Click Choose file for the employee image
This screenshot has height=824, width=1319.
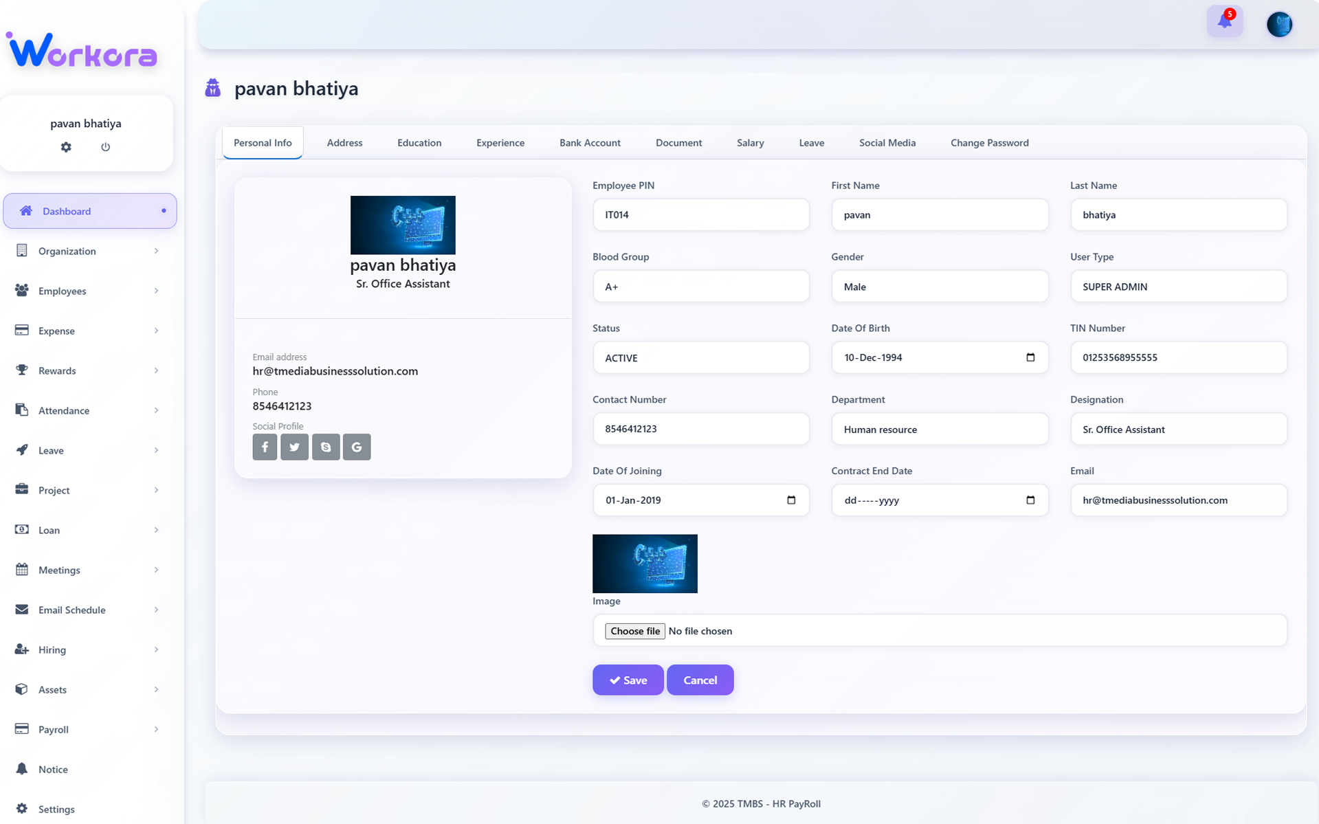click(x=634, y=630)
